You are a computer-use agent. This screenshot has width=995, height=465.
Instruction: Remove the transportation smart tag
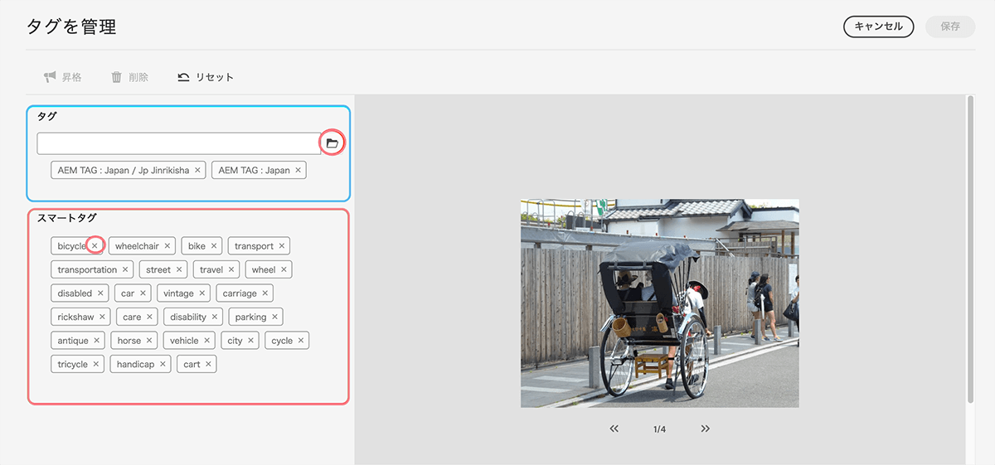(125, 269)
